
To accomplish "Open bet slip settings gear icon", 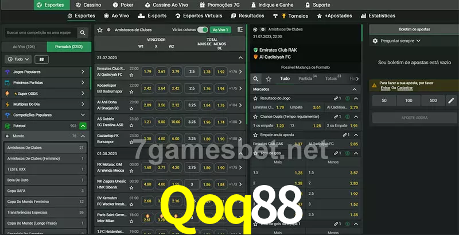I will tap(375, 41).
